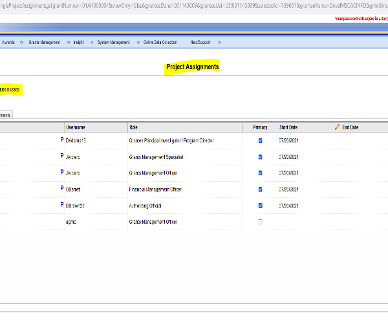Click the pencil icon next to End Date
The image size is (388, 322).
point(337,127)
